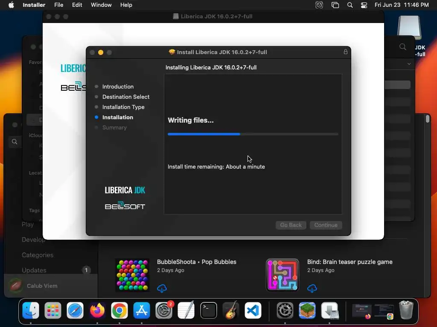Click the BellSoft logo in installer
The image size is (437, 327).
point(125,206)
